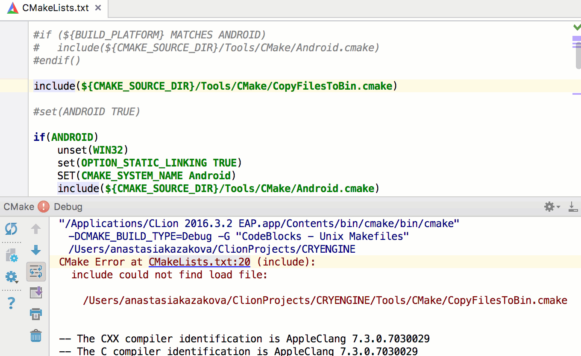The height and width of the screenshot is (356, 581).
Task: Navigate down the stack trace arrow
Action: tap(36, 251)
